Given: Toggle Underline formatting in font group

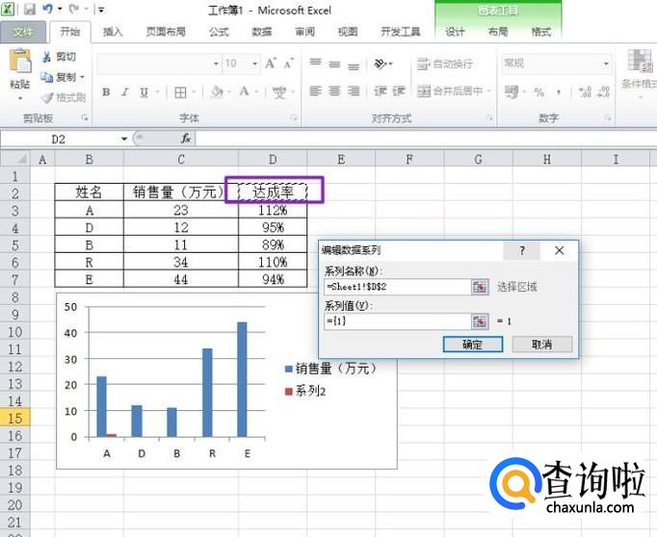Looking at the screenshot, I should click(144, 92).
